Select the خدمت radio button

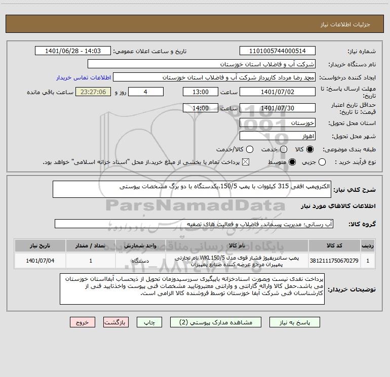[284, 149]
